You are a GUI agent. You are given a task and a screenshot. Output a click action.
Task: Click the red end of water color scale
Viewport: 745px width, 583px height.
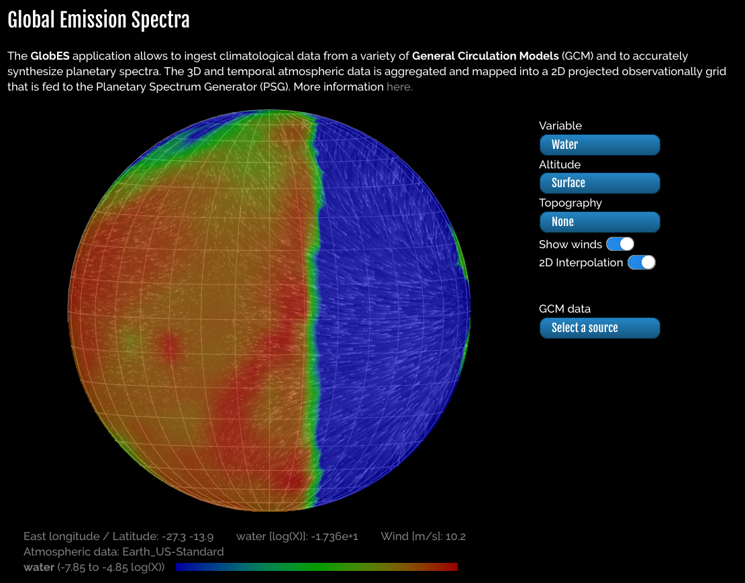(x=446, y=567)
